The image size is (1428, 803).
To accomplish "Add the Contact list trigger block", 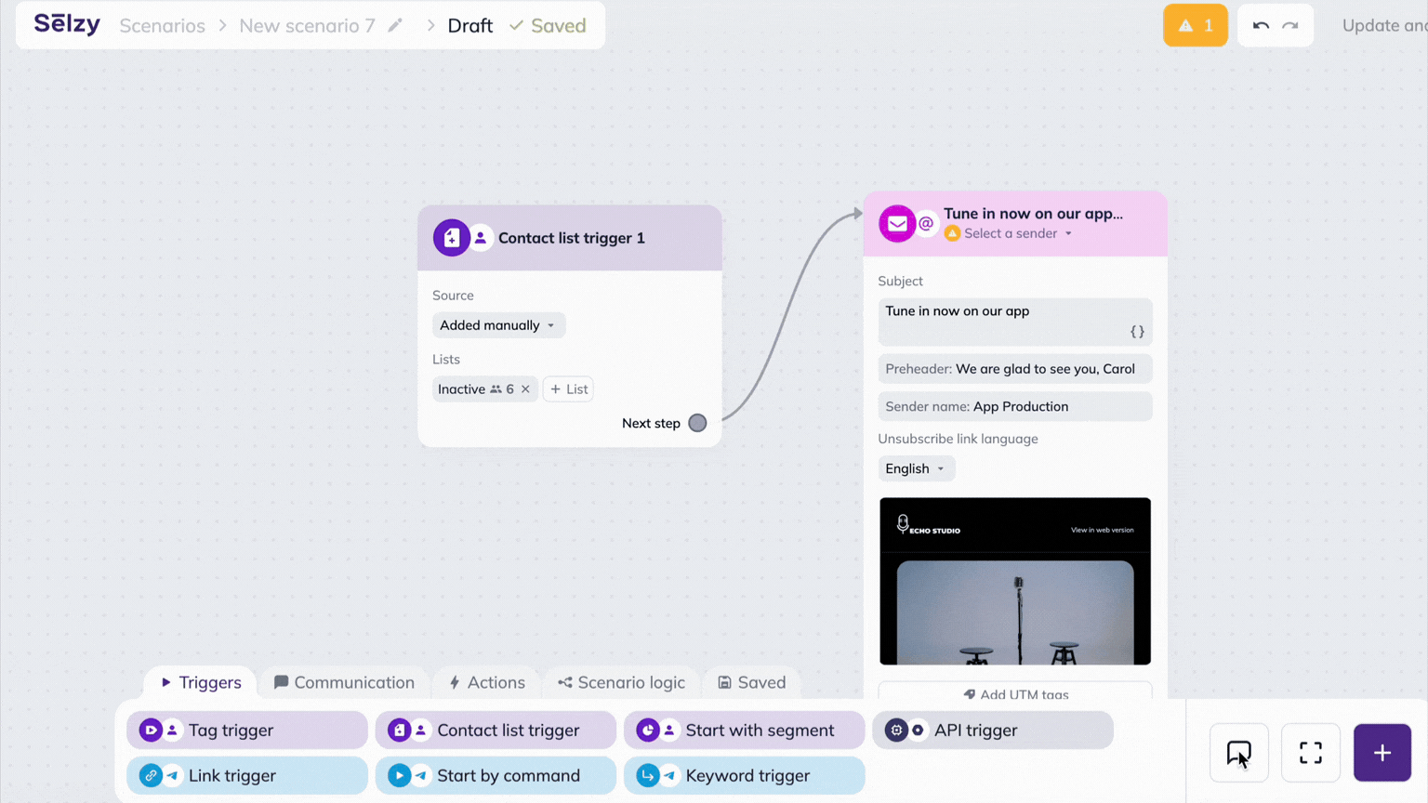I will tap(496, 731).
